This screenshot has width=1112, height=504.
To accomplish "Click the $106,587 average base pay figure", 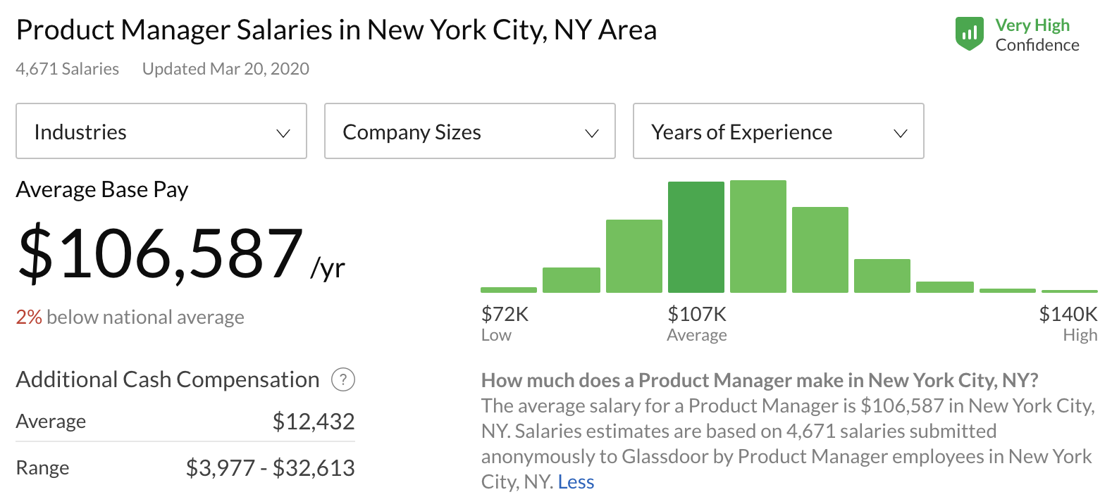I will pyautogui.click(x=161, y=253).
